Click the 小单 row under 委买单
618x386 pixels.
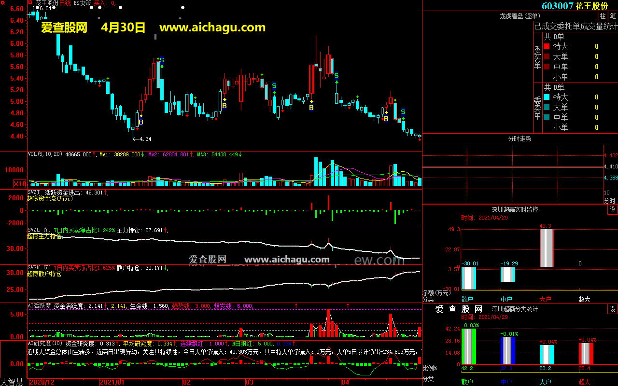tap(576, 77)
